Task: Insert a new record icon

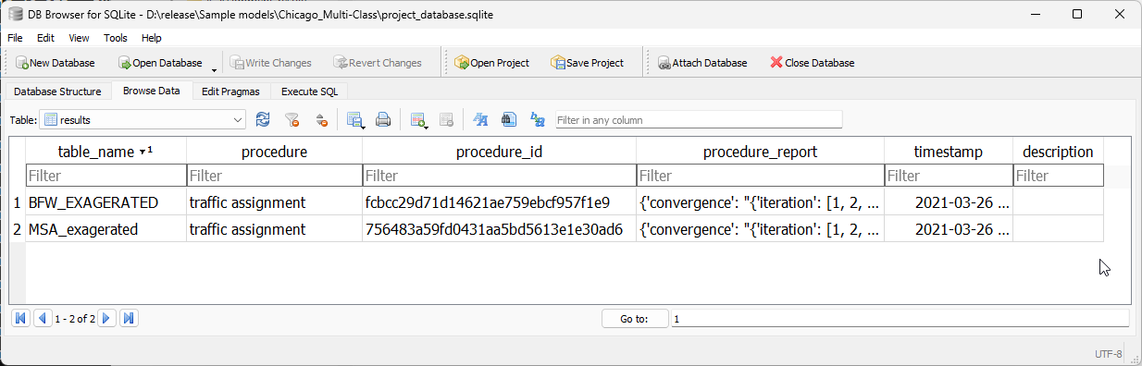Action: [417, 119]
